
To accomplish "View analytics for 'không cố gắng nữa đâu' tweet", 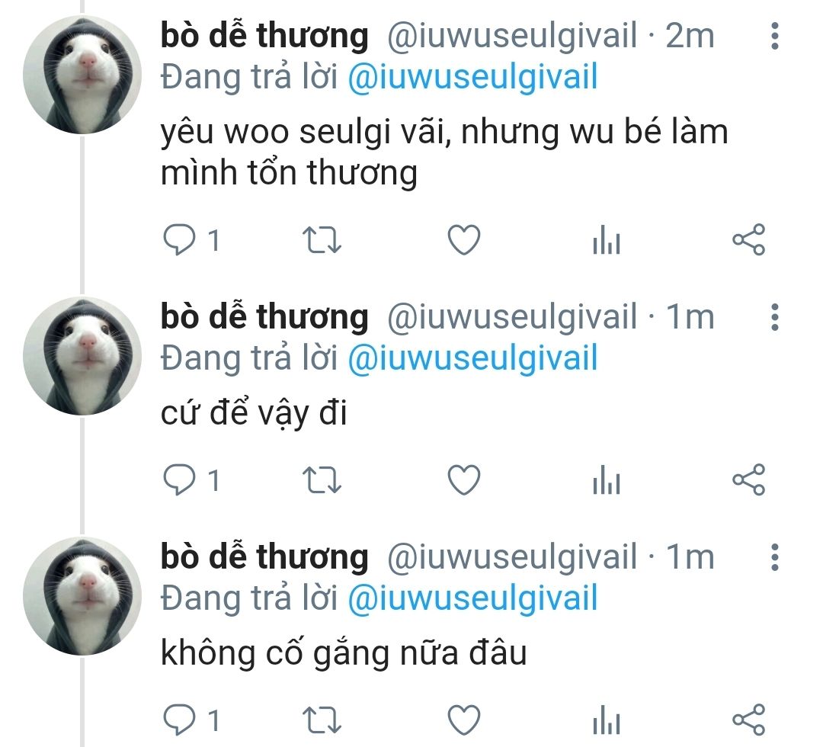I will pyautogui.click(x=607, y=720).
